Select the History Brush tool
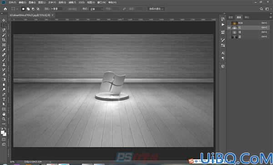The width and height of the screenshot is (273, 165). pos(4,70)
